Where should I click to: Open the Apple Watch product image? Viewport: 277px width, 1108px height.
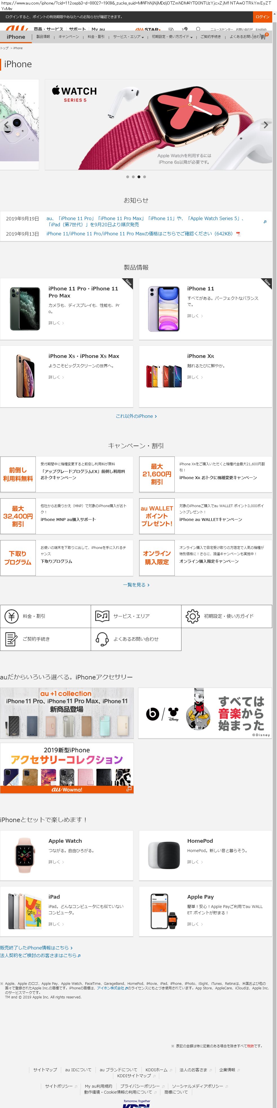25,855
